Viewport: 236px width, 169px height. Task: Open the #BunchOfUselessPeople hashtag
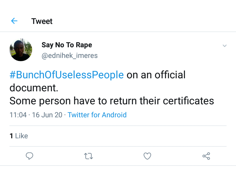pyautogui.click(x=67, y=75)
